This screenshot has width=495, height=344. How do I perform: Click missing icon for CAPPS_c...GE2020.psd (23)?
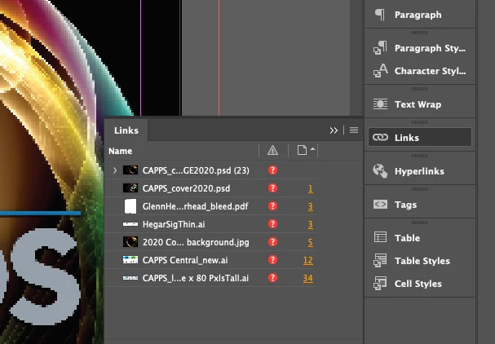click(272, 170)
